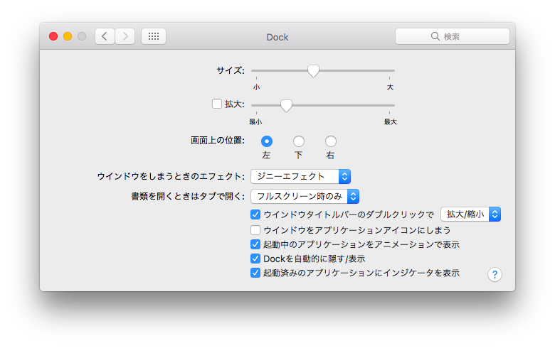The height and width of the screenshot is (348, 555).
Task: Click the back navigation arrow
Action: 105,36
